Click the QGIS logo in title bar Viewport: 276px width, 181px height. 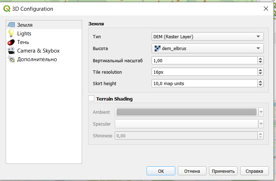pyautogui.click(x=6, y=9)
